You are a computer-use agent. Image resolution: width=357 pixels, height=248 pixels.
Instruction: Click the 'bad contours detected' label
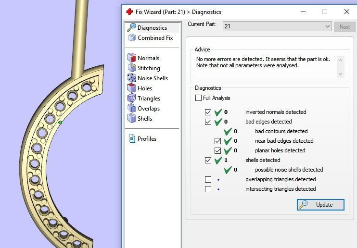click(281, 131)
